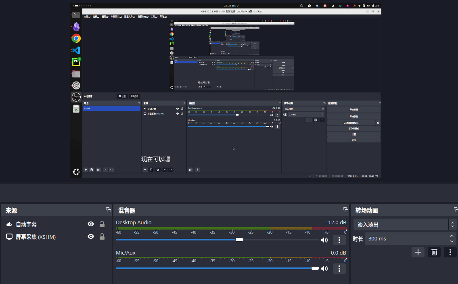This screenshot has width=458, height=284.
Task: Click the 300 ms duration field
Action: (x=404, y=238)
